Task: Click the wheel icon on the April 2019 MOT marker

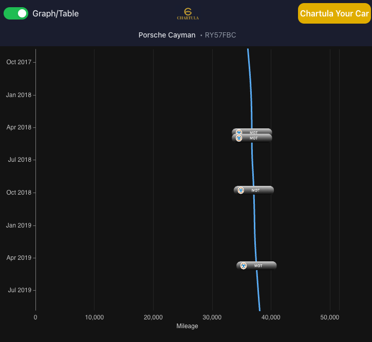Action: [x=244, y=265]
